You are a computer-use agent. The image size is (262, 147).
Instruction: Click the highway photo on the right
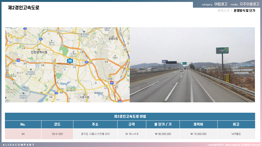(x=192, y=82)
